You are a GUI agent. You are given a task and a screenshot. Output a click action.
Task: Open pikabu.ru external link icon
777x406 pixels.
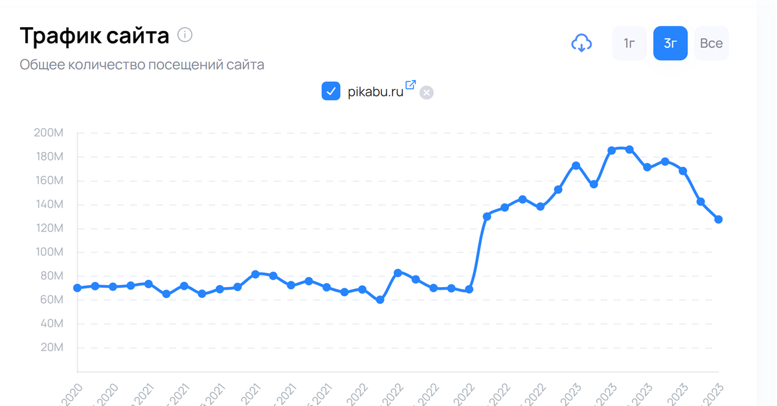411,85
